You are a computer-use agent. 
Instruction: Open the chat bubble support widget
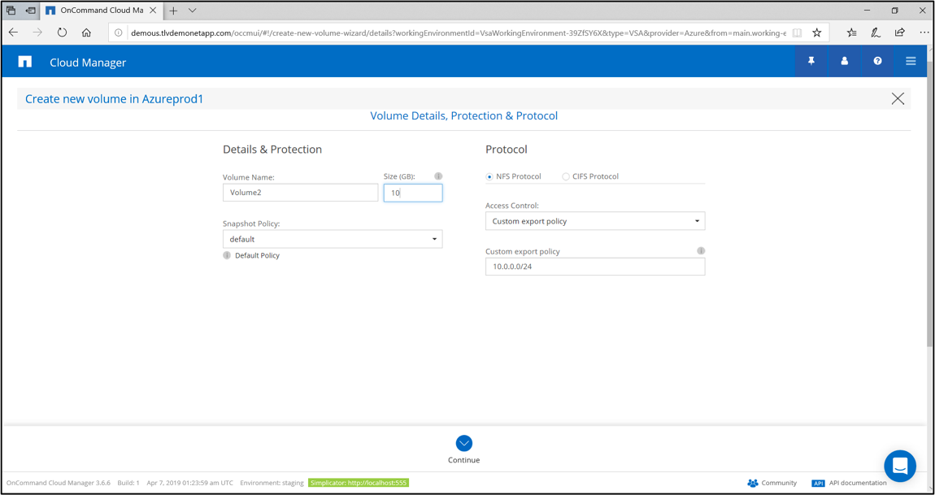tap(899, 466)
